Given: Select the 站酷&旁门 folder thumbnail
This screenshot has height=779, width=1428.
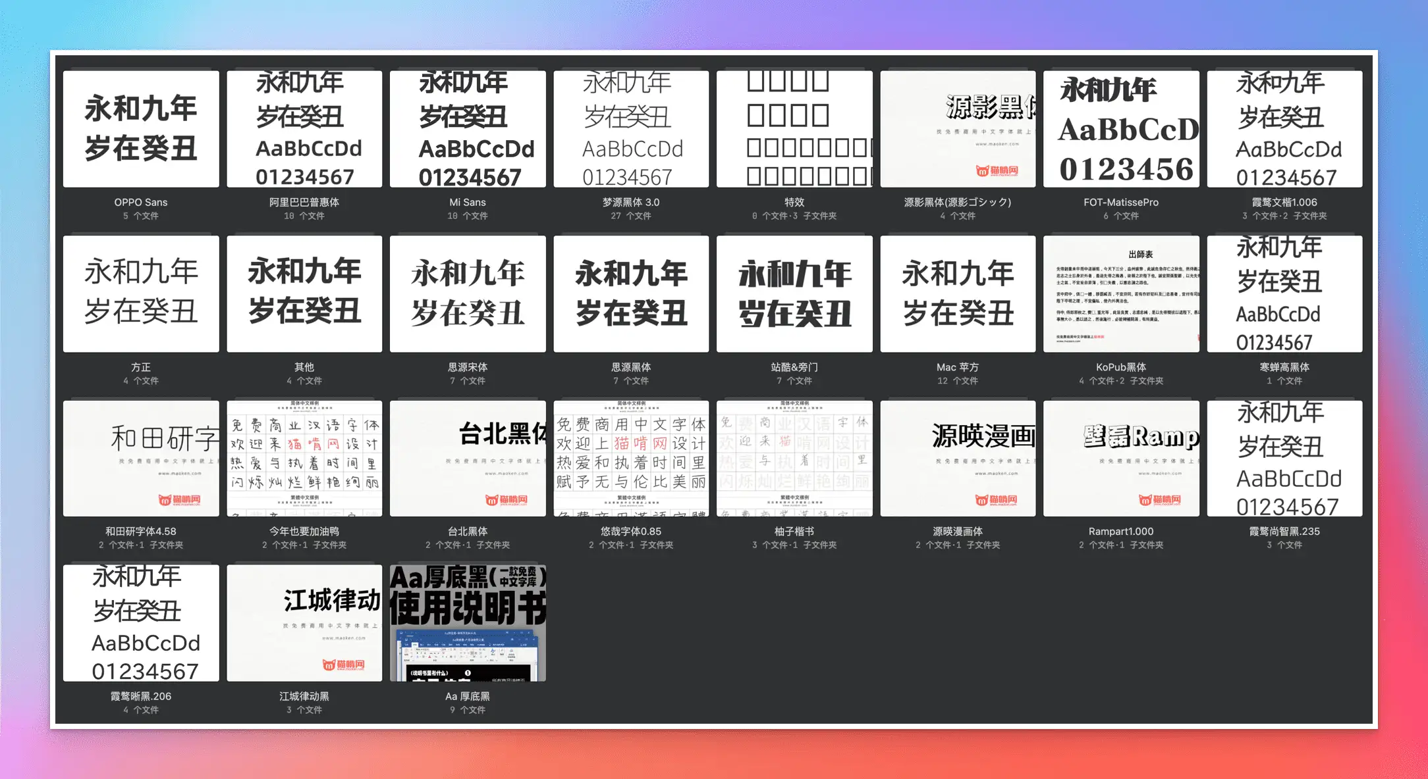Looking at the screenshot, I should coord(794,293).
